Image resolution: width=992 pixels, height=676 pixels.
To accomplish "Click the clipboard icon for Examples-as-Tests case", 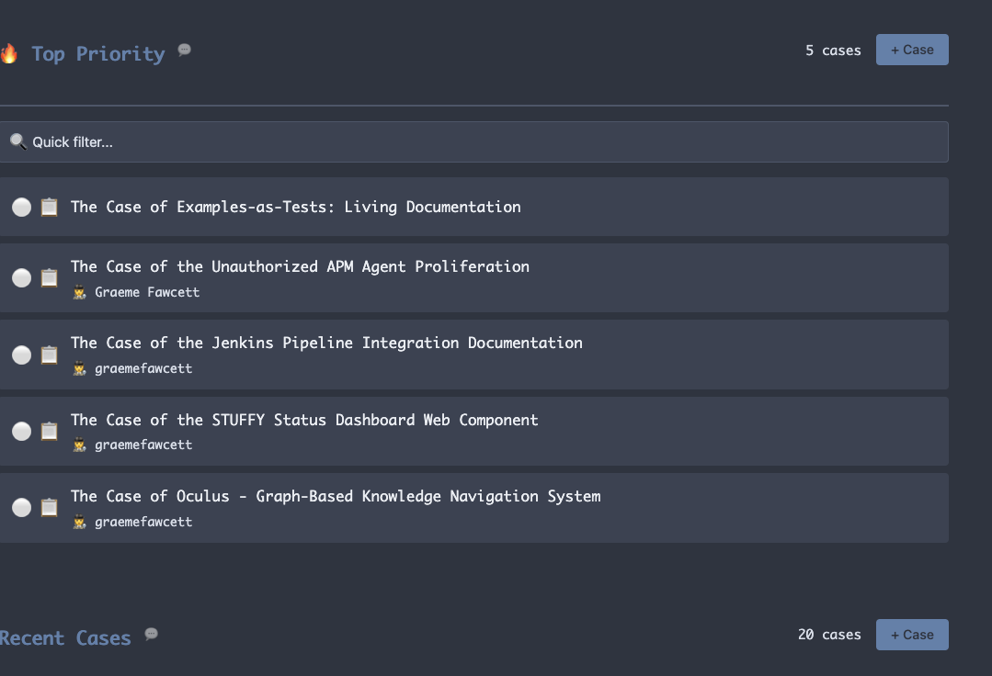I will (50, 208).
